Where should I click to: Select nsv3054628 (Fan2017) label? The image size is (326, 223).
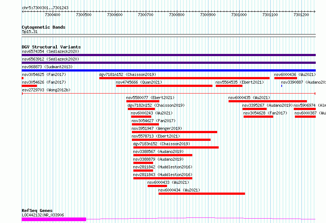[265, 113]
